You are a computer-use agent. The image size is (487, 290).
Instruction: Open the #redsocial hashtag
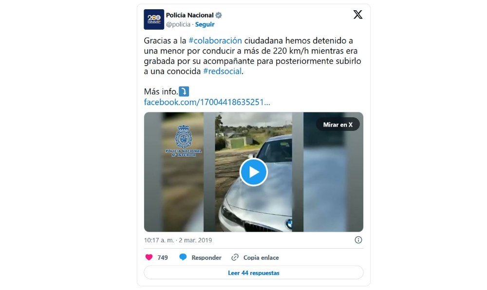pos(223,72)
